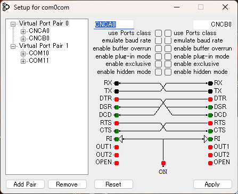Click right OPEN red pin connector
Image resolution: width=238 pixels, height=194 pixels.
[x=210, y=163]
